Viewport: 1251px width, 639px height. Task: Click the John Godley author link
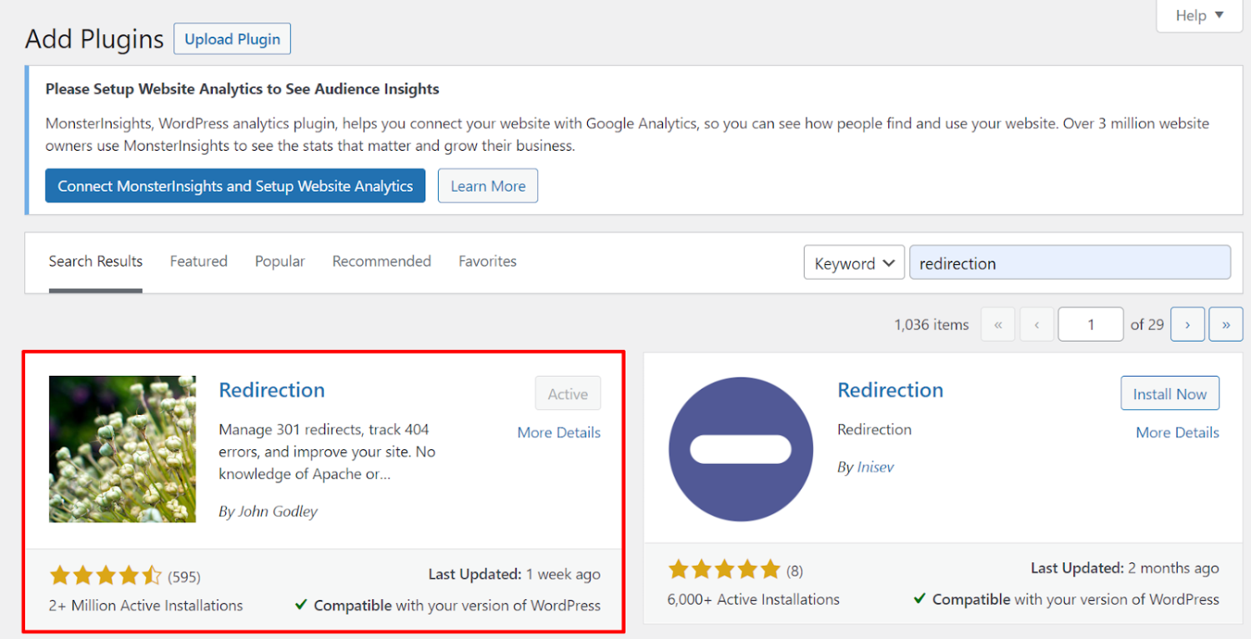[x=278, y=512]
